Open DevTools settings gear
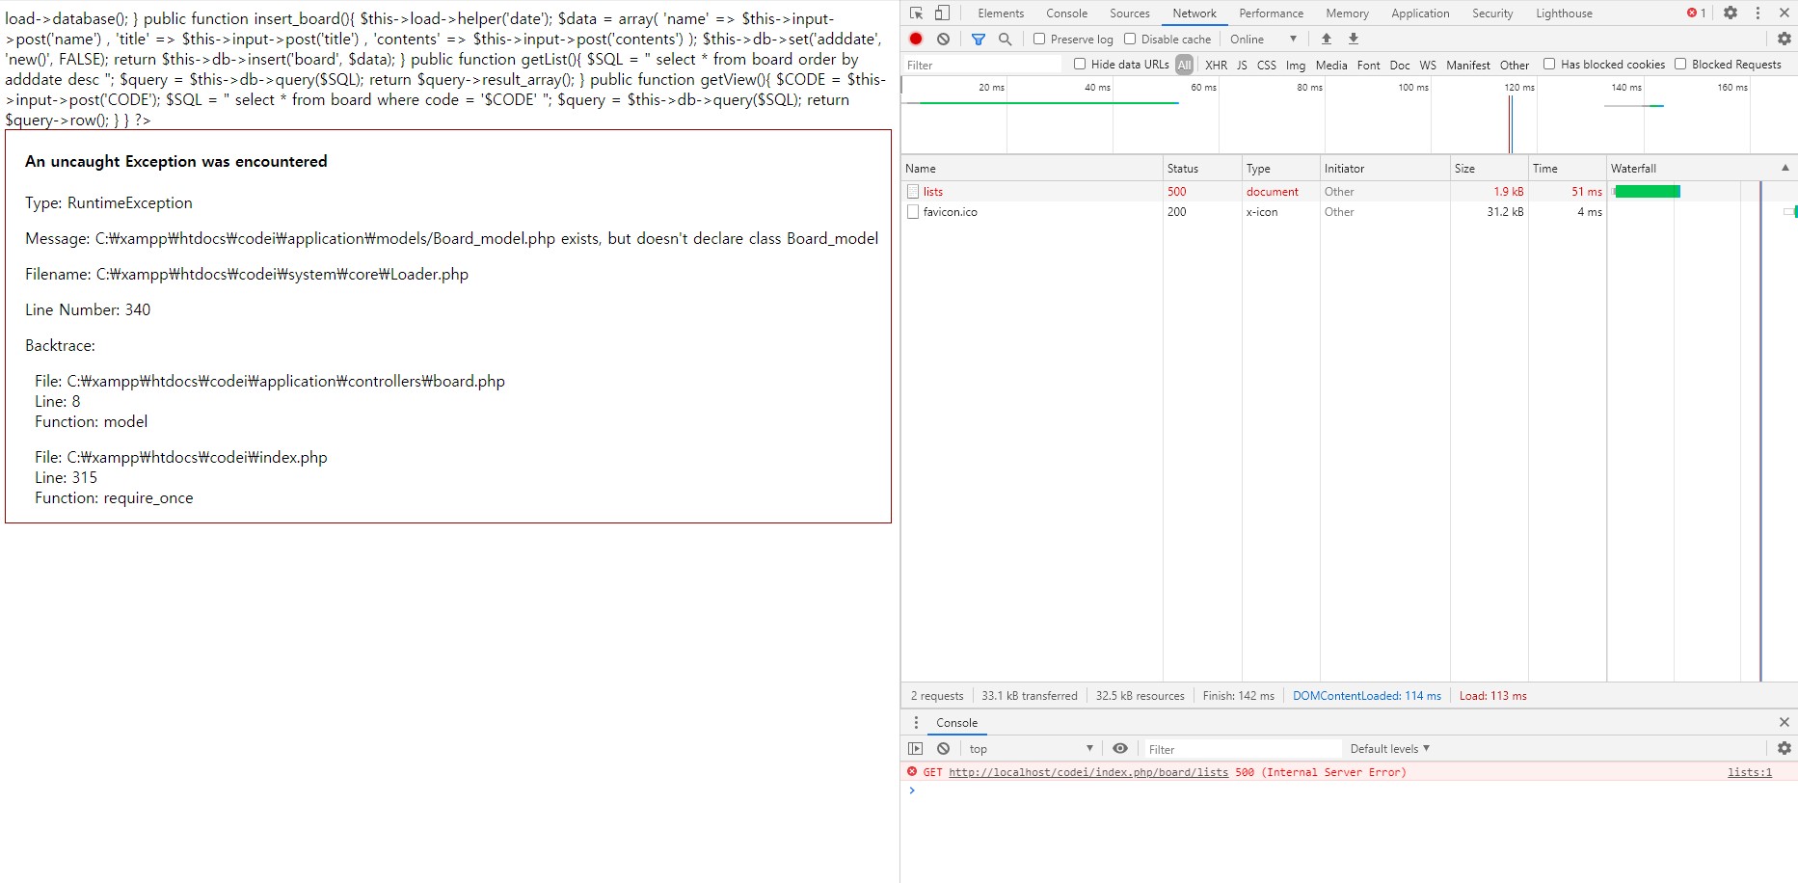Screen dimensions: 1798x883 click(1731, 13)
